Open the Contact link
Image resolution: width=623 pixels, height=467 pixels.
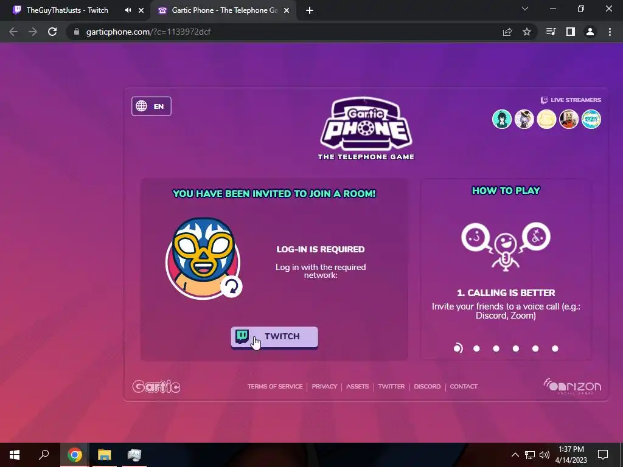tap(464, 386)
